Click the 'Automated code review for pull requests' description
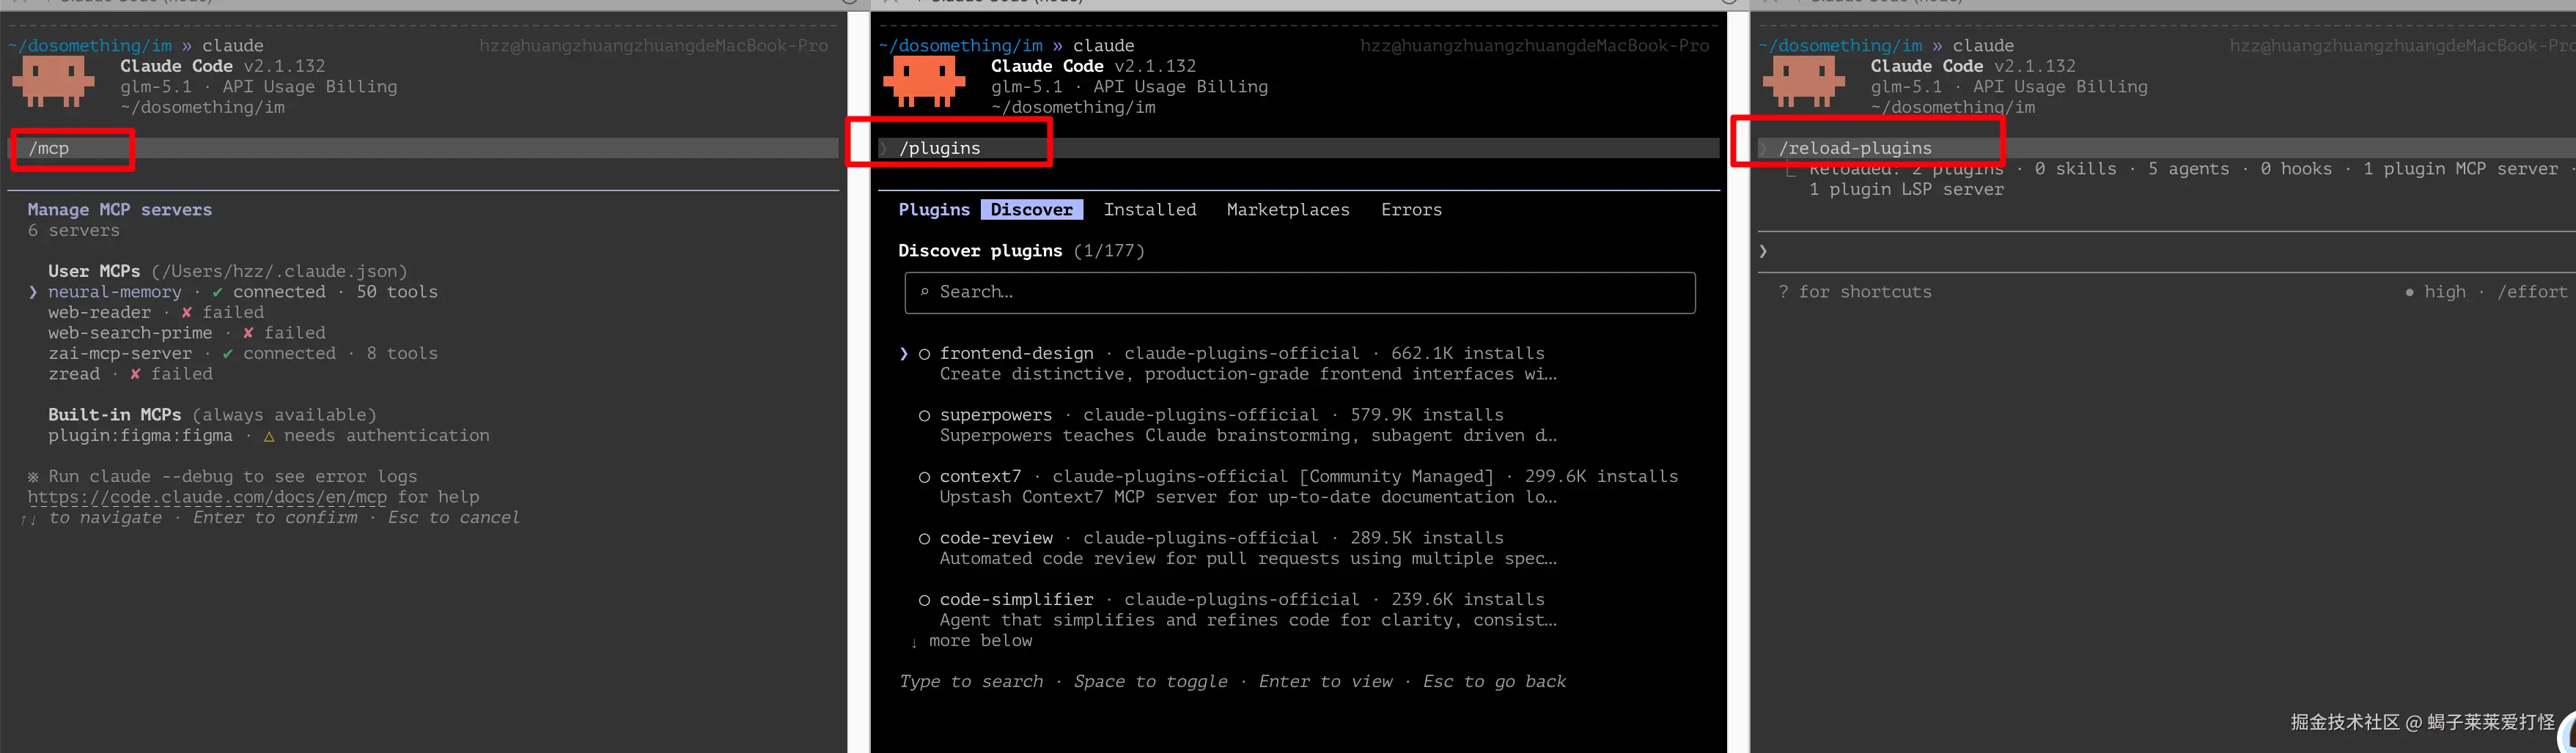Viewport: 2576px width, 753px height. 1248,560
